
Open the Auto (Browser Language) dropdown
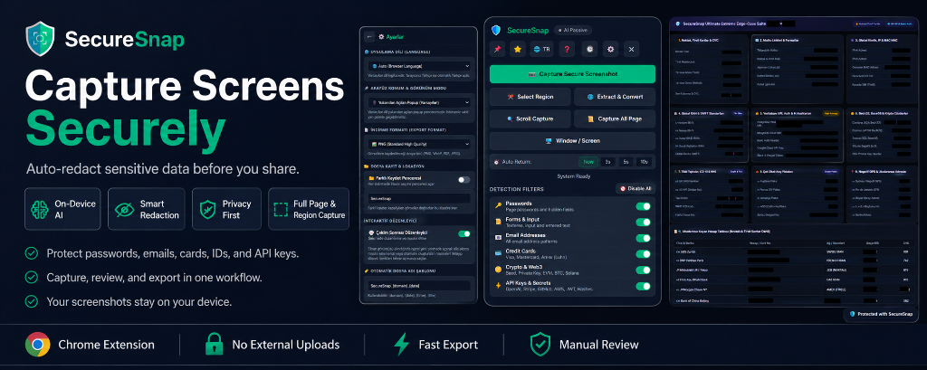(x=418, y=66)
